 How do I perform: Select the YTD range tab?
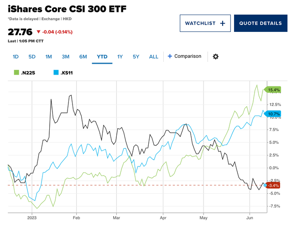click(102, 56)
